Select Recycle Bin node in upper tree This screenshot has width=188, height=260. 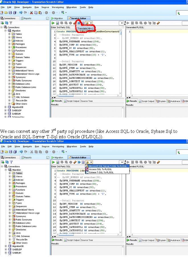coord(21,100)
